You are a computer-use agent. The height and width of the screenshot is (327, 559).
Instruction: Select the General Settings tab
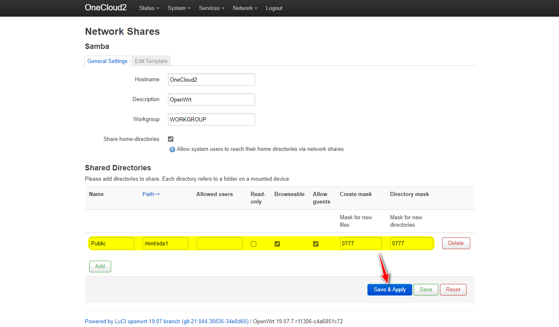[x=107, y=61]
